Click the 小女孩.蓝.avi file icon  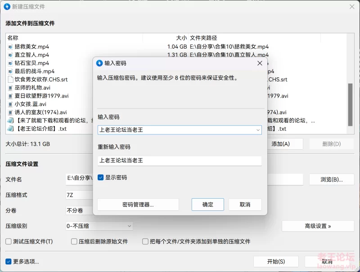click(x=10, y=104)
